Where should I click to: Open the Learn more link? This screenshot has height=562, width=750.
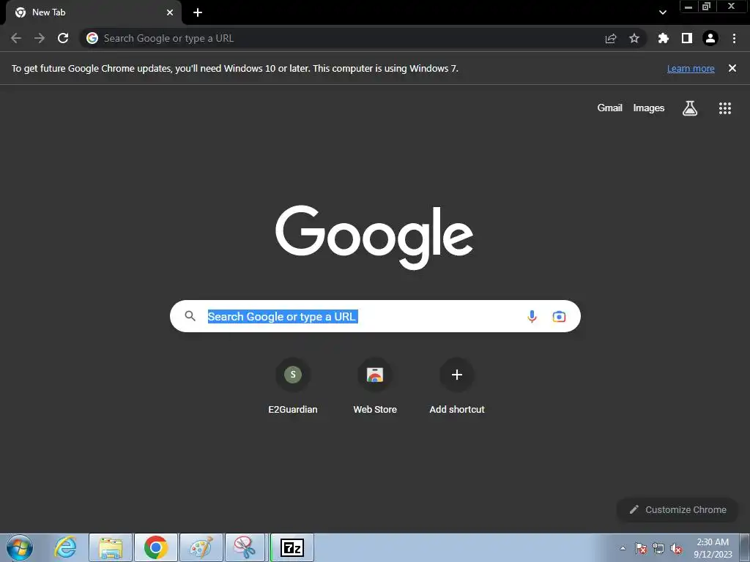tap(691, 68)
